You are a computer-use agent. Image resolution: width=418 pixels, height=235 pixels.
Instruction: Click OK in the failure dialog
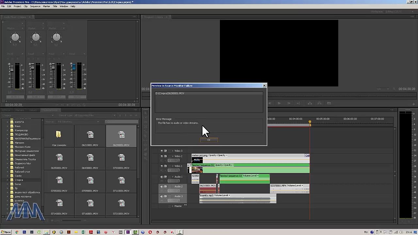pyautogui.click(x=209, y=140)
